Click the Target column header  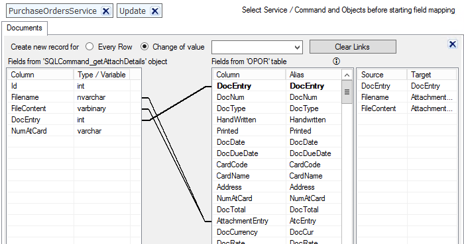(x=432, y=75)
